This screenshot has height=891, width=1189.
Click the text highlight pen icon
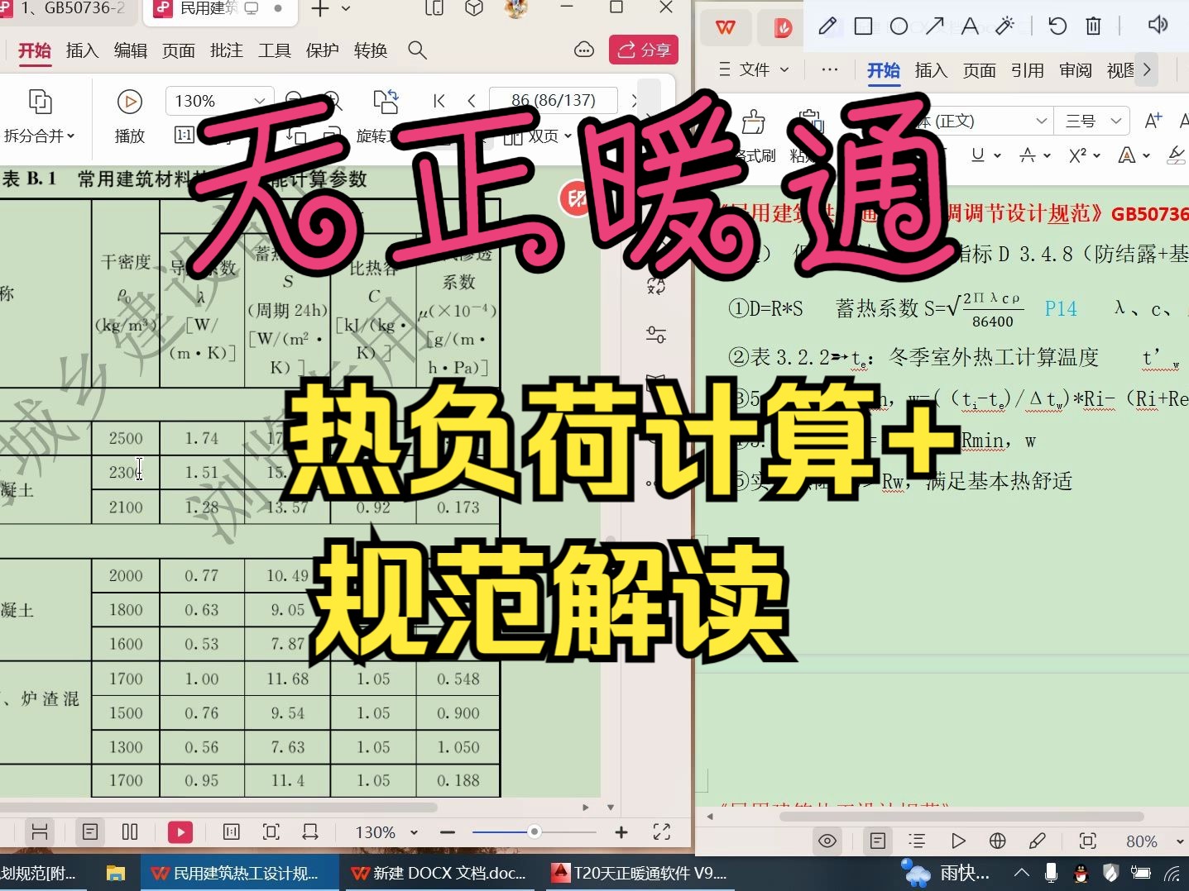1176,155
